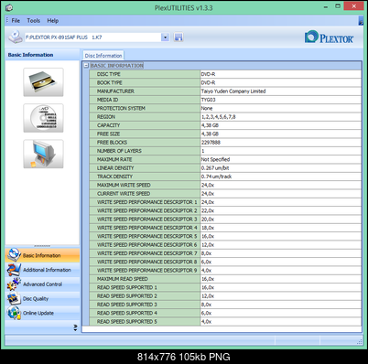Go to Additional Information section
Viewport: 368px width, 364px height.
coord(42,270)
